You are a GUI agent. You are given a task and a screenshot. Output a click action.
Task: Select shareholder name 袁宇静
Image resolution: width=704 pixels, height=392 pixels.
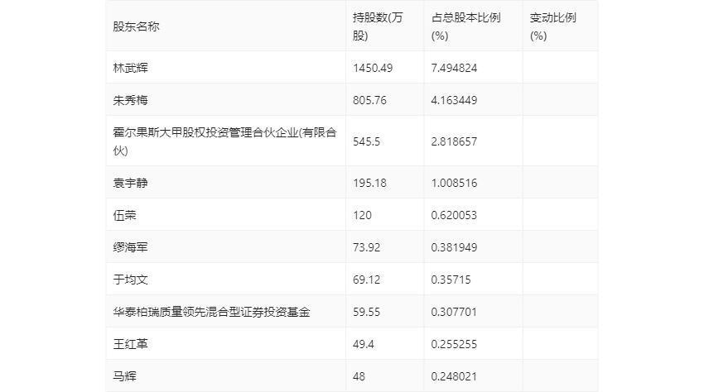130,183
